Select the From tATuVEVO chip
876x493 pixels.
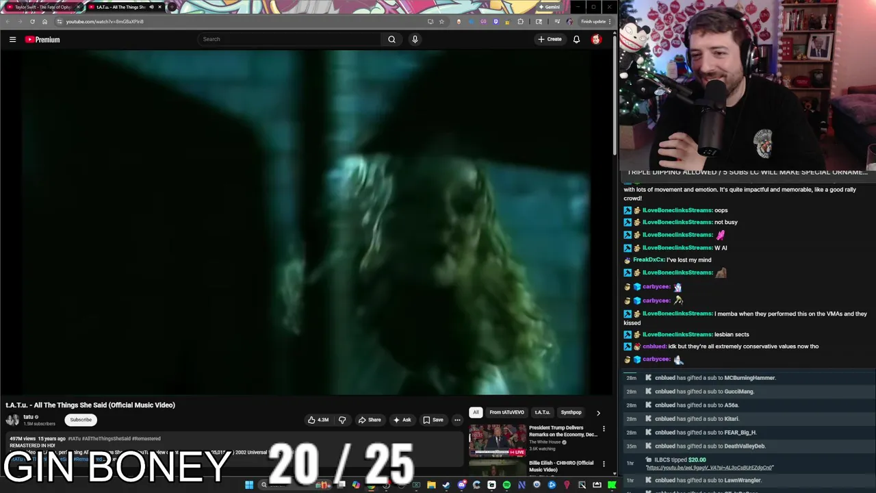tap(506, 412)
